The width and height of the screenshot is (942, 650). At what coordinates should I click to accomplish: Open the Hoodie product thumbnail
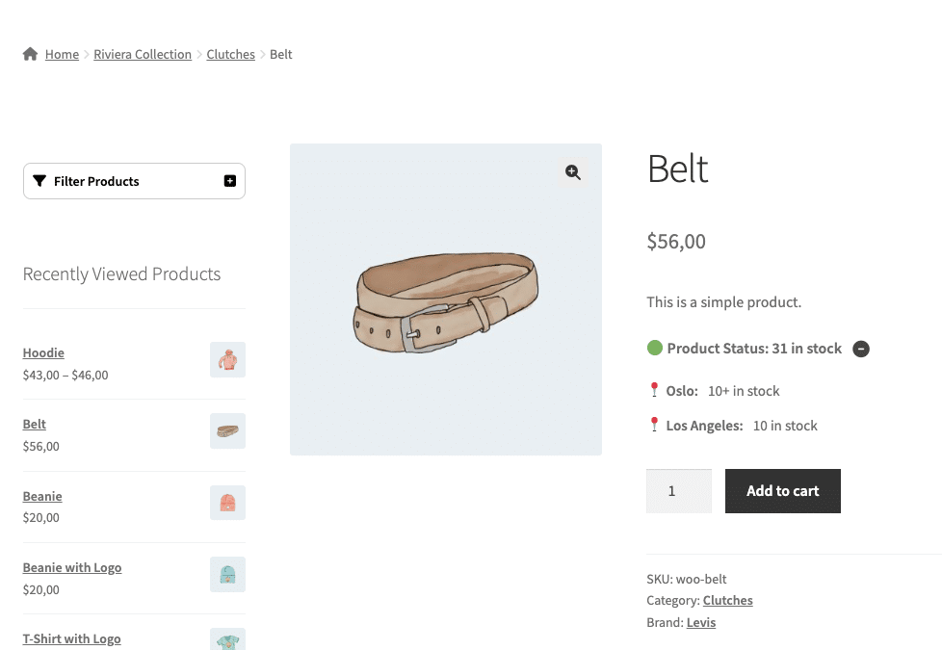point(227,359)
